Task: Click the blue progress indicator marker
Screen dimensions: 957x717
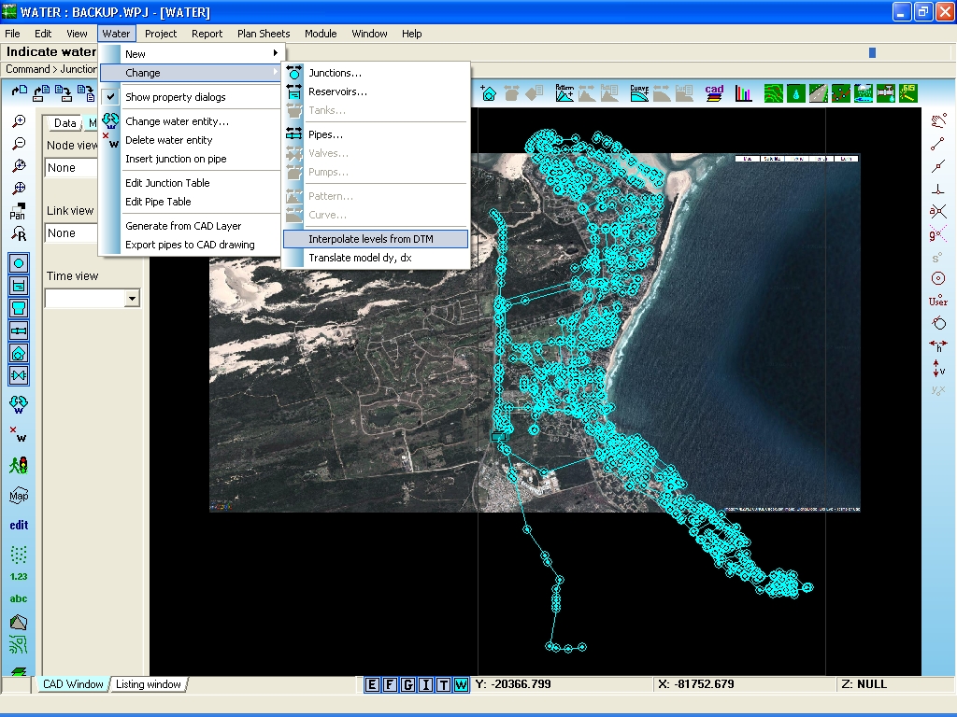Action: coord(872,53)
